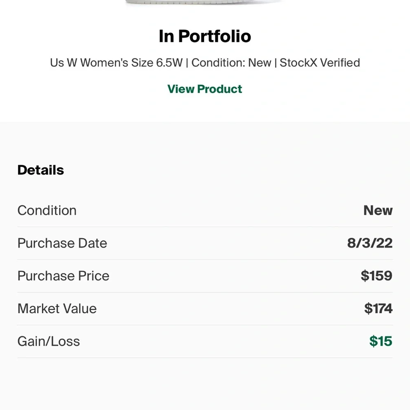Viewport: 410px width, 410px height.
Task: Tap the StockX Verified text
Action: click(320, 63)
